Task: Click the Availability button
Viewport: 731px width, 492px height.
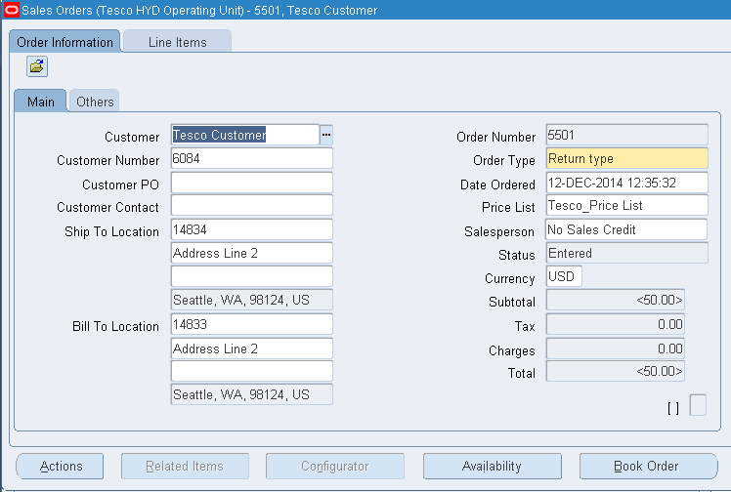Action: [492, 466]
